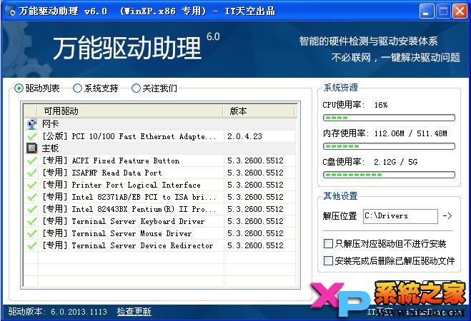The height and width of the screenshot is (321, 471).
Task: Select ISAPNP Read Data Port row text
Action: tap(101, 173)
